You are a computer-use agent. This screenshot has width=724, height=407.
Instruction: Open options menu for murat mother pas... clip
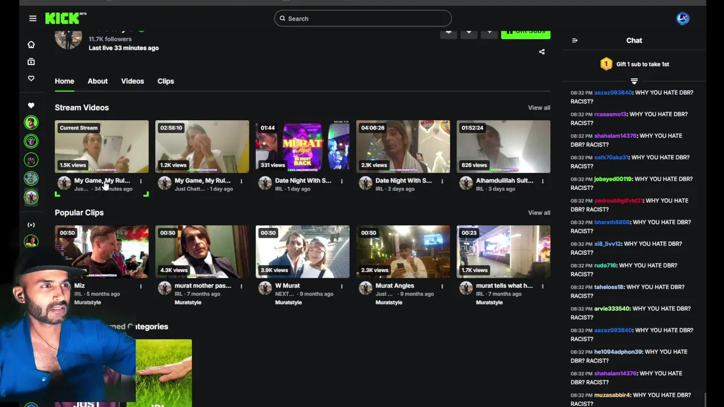[241, 287]
